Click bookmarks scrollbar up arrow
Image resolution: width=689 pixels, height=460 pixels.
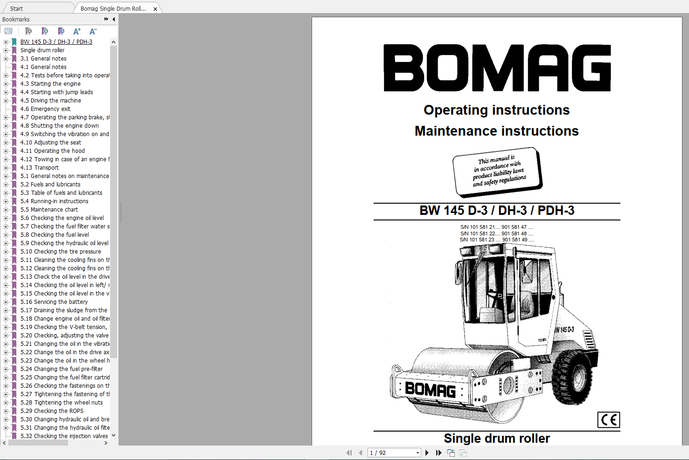[x=113, y=42]
